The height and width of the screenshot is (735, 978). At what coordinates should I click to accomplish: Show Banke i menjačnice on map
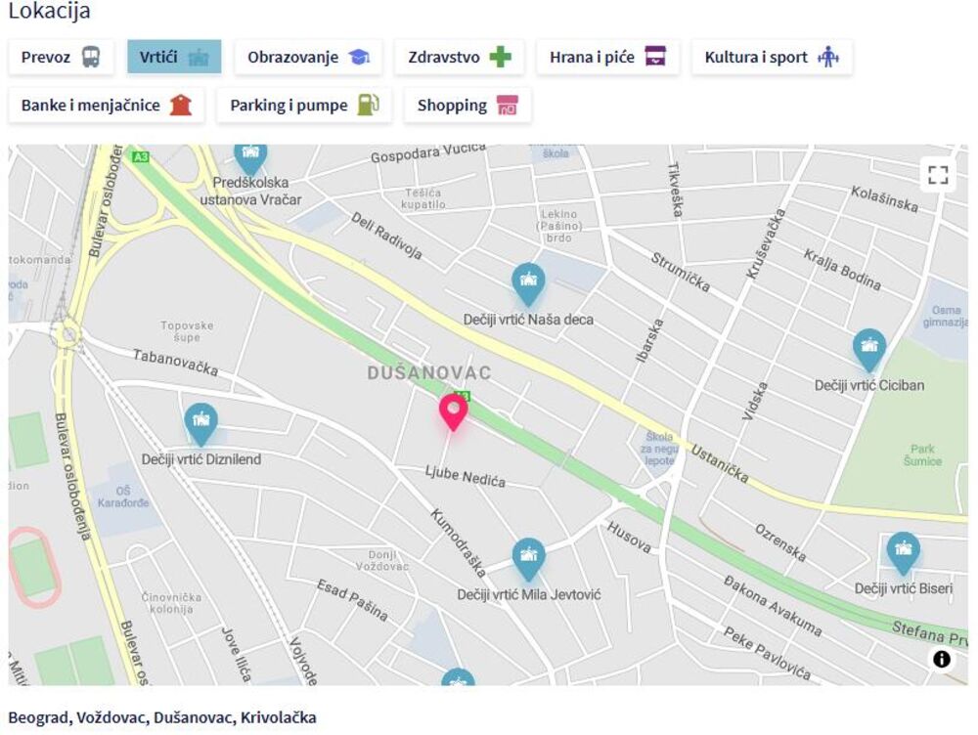pos(106,106)
